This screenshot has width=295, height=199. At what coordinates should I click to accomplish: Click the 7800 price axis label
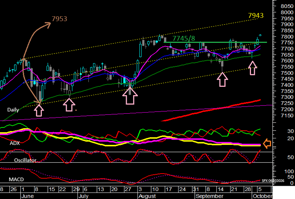pos(287,37)
